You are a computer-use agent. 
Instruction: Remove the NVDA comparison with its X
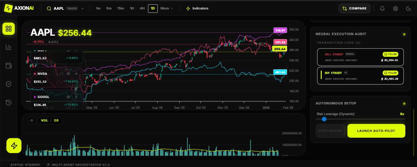(76, 74)
